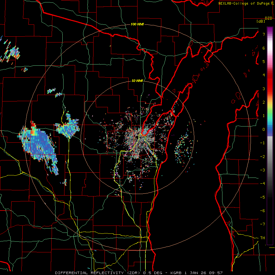The height and width of the screenshot is (275, 275).
Task: Click the "DIFFERENTIAL REFLECTIVITY (ZDR)" caption text
Action: tap(98, 273)
